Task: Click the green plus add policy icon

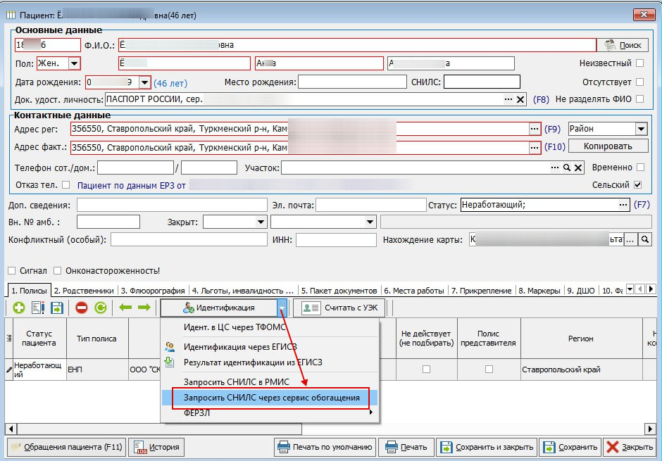Action: coord(18,308)
